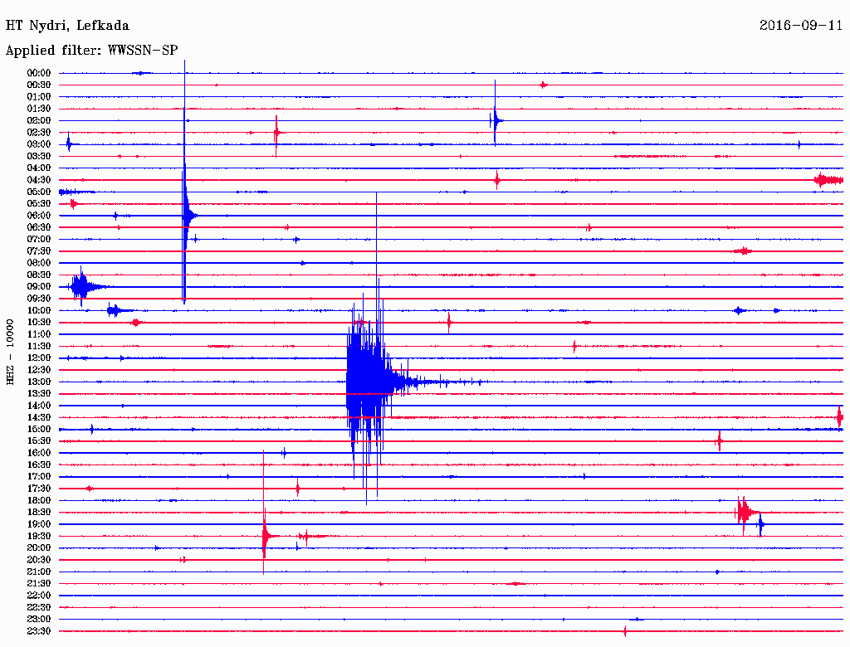The width and height of the screenshot is (850, 647).
Task: Click the red noise burst ending 04:30 trace
Action: click(828, 180)
